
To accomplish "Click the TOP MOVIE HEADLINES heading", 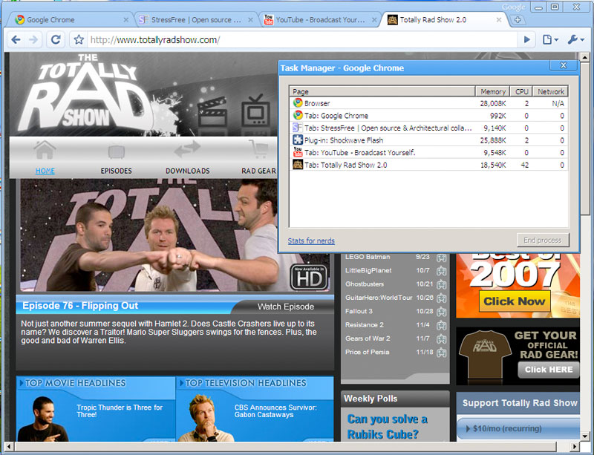I will pos(75,383).
